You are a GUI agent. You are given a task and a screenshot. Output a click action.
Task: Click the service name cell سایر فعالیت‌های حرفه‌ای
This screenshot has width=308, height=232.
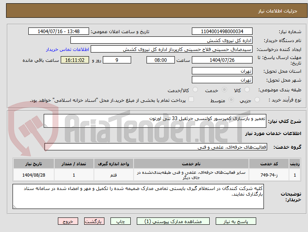[191, 175]
